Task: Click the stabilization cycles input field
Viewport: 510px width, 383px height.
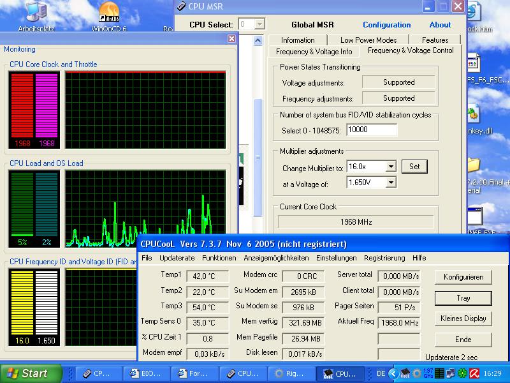Action: point(371,130)
